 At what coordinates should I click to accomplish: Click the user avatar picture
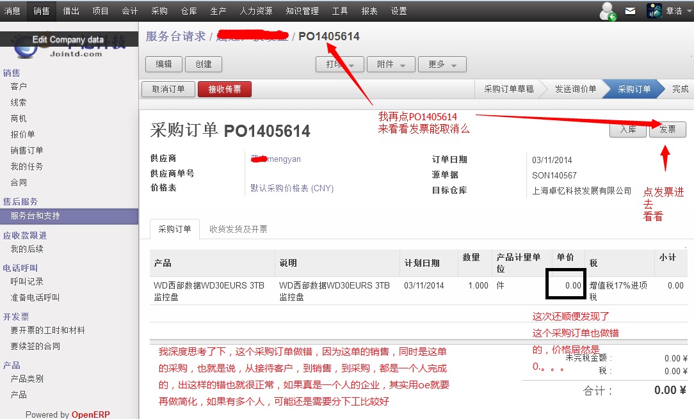tap(654, 11)
